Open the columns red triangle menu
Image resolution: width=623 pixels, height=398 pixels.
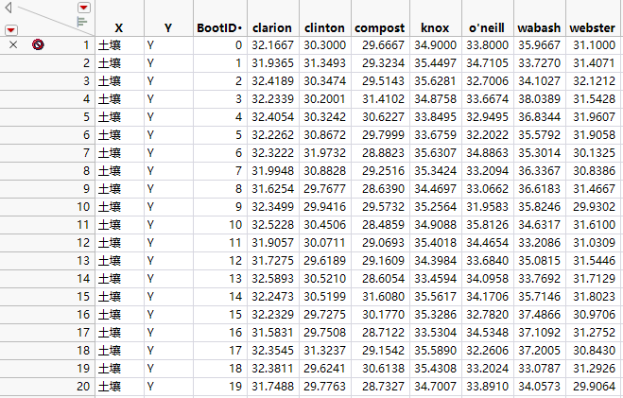[84, 8]
